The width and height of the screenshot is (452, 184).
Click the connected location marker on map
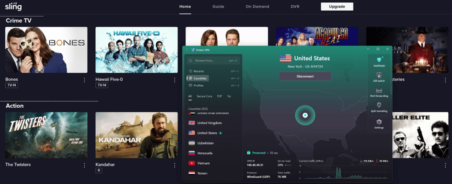305,115
